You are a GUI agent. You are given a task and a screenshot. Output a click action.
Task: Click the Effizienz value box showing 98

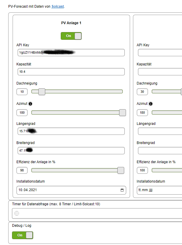click(x=22, y=170)
